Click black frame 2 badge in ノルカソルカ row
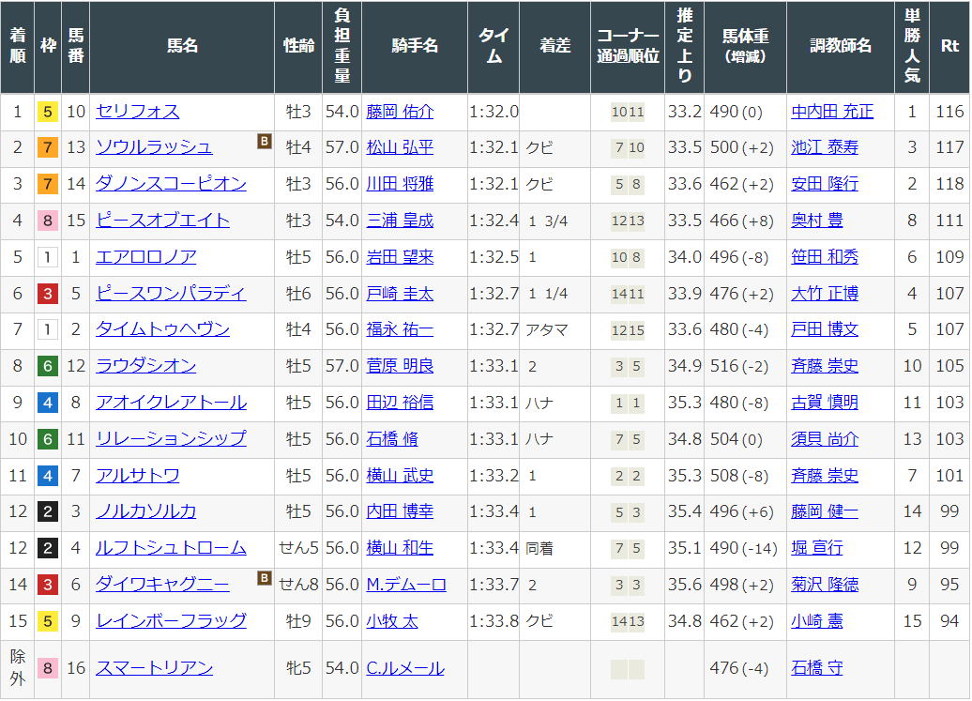Image resolution: width=972 pixels, height=701 pixels. click(48, 512)
